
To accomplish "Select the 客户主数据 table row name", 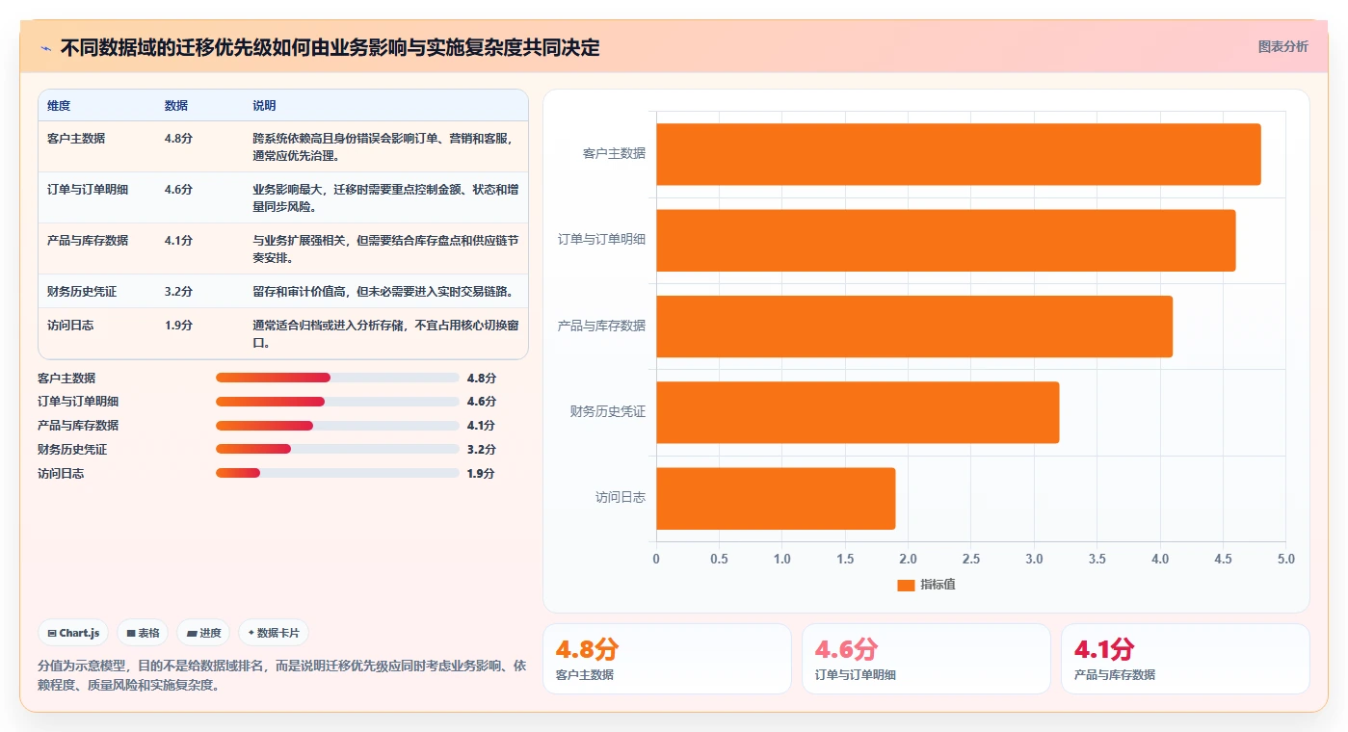I will point(76,139).
